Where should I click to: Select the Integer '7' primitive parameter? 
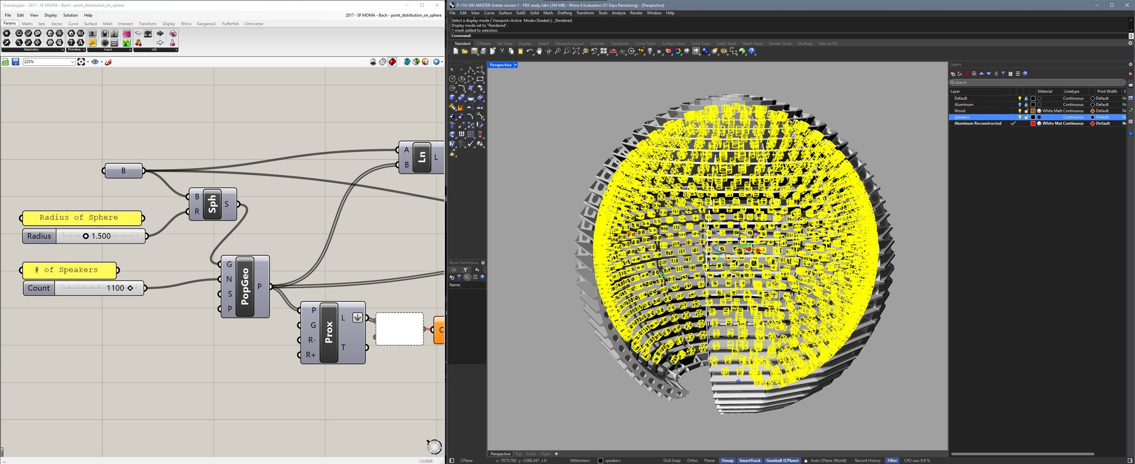(71, 42)
